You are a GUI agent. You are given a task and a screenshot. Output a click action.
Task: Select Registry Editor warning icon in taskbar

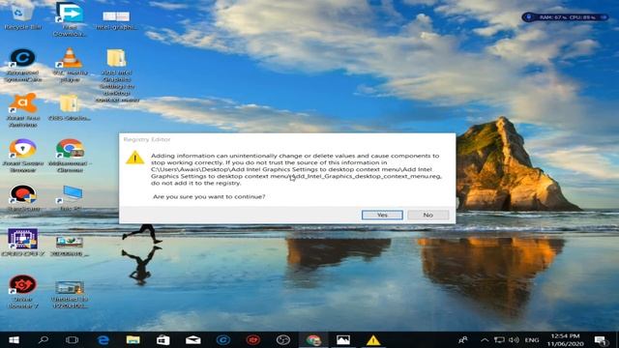pyautogui.click(x=373, y=340)
